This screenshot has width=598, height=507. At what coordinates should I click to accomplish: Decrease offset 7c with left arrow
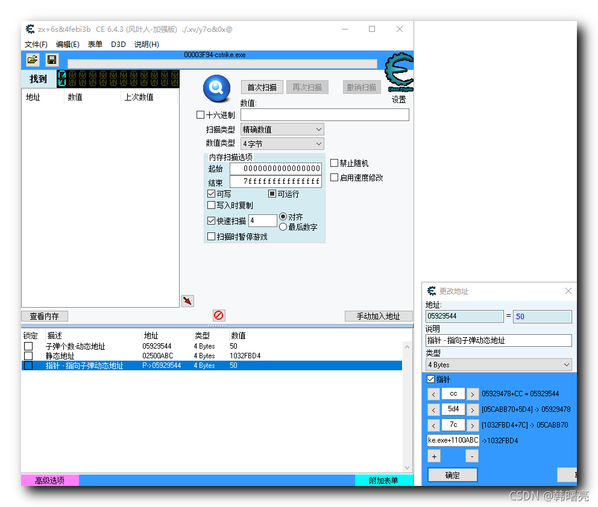[x=433, y=425]
